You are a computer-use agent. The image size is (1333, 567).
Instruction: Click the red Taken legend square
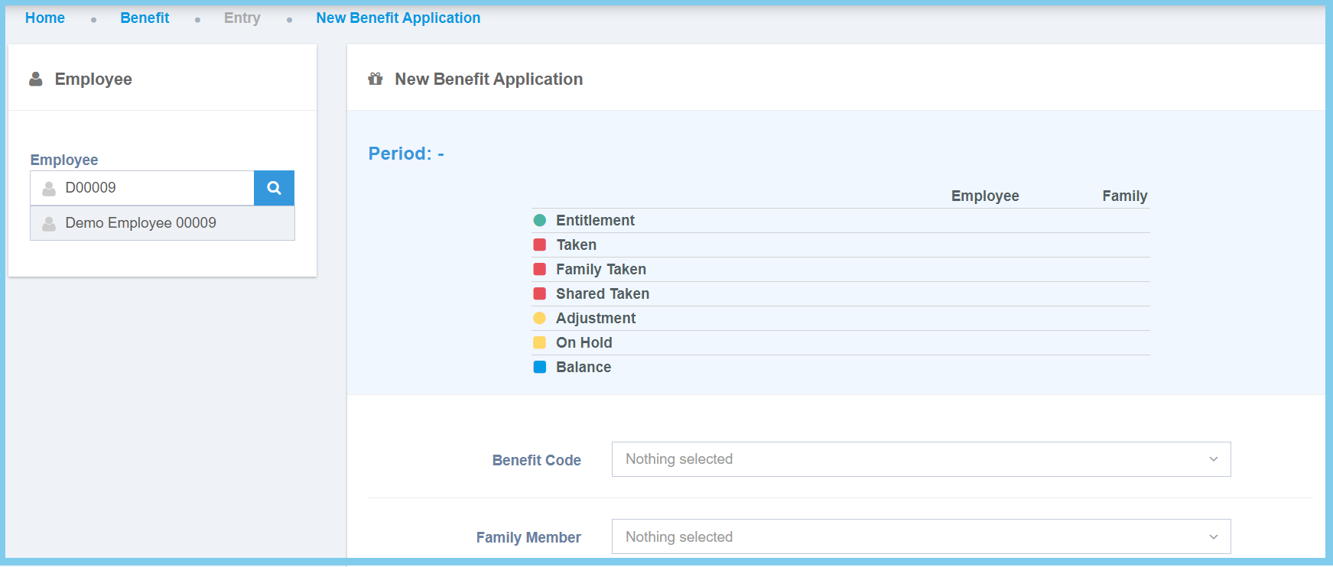(540, 245)
